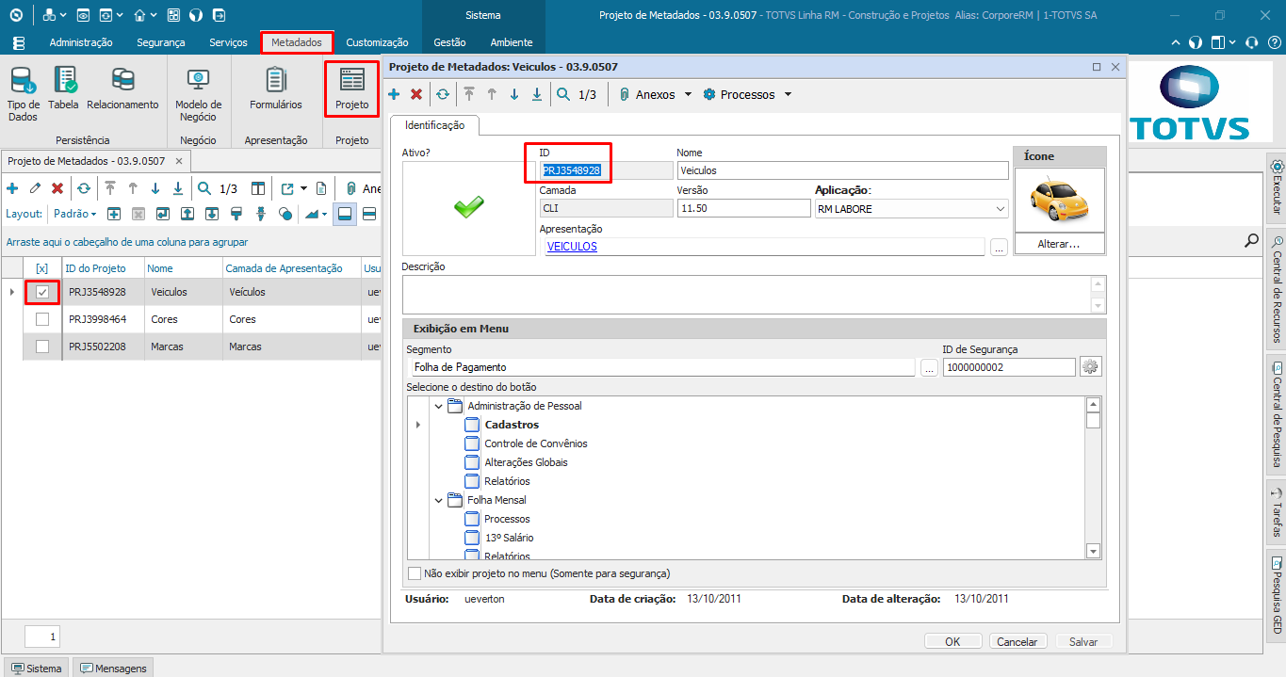This screenshot has width=1286, height=677.
Task: Click the Cancelar button
Action: click(x=1017, y=641)
